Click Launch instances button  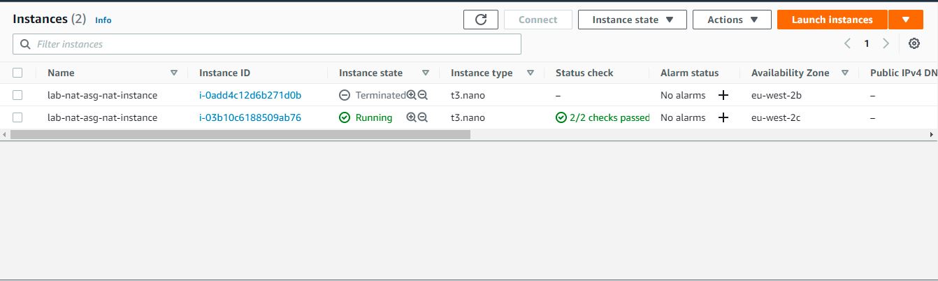tap(832, 20)
